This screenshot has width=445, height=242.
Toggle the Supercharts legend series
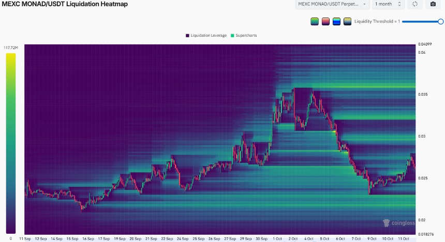[244, 36]
